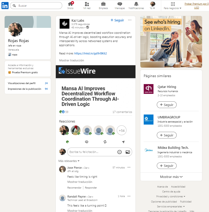Open the lnkd.in/gd9rBK62 link
The image size is (209, 212).
(90, 54)
